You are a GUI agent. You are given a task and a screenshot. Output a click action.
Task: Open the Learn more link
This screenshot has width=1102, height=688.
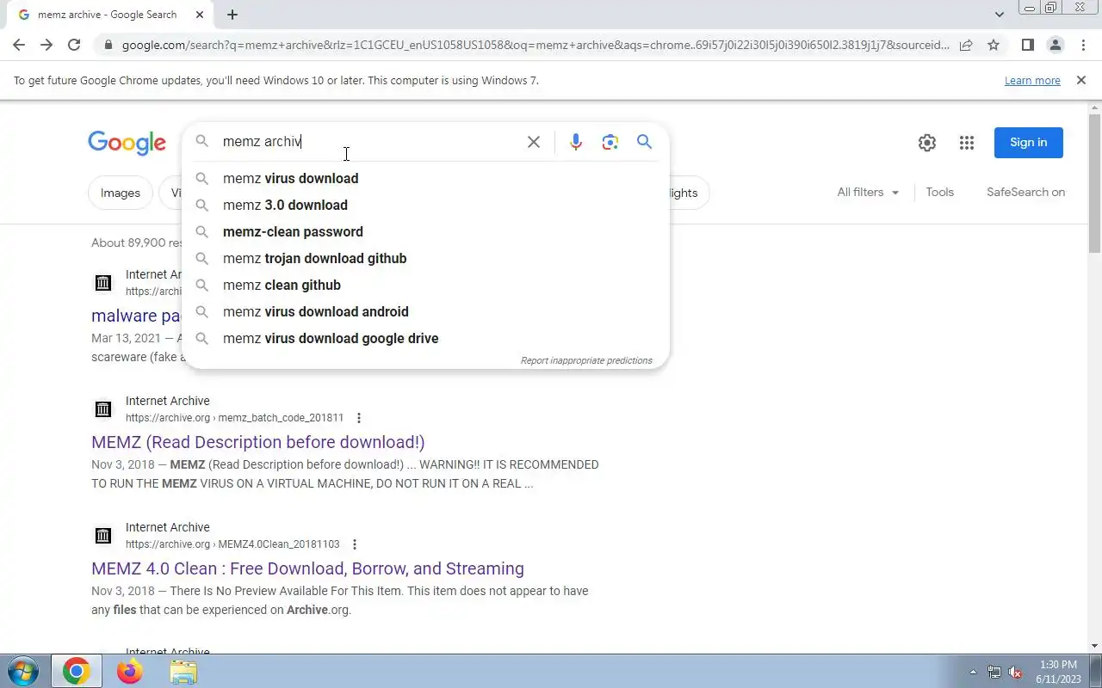(1032, 80)
